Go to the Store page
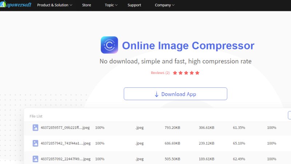This screenshot has height=164, width=291. [x=87, y=5]
